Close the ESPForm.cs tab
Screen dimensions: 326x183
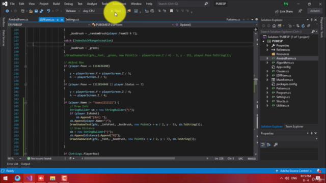[62, 20]
